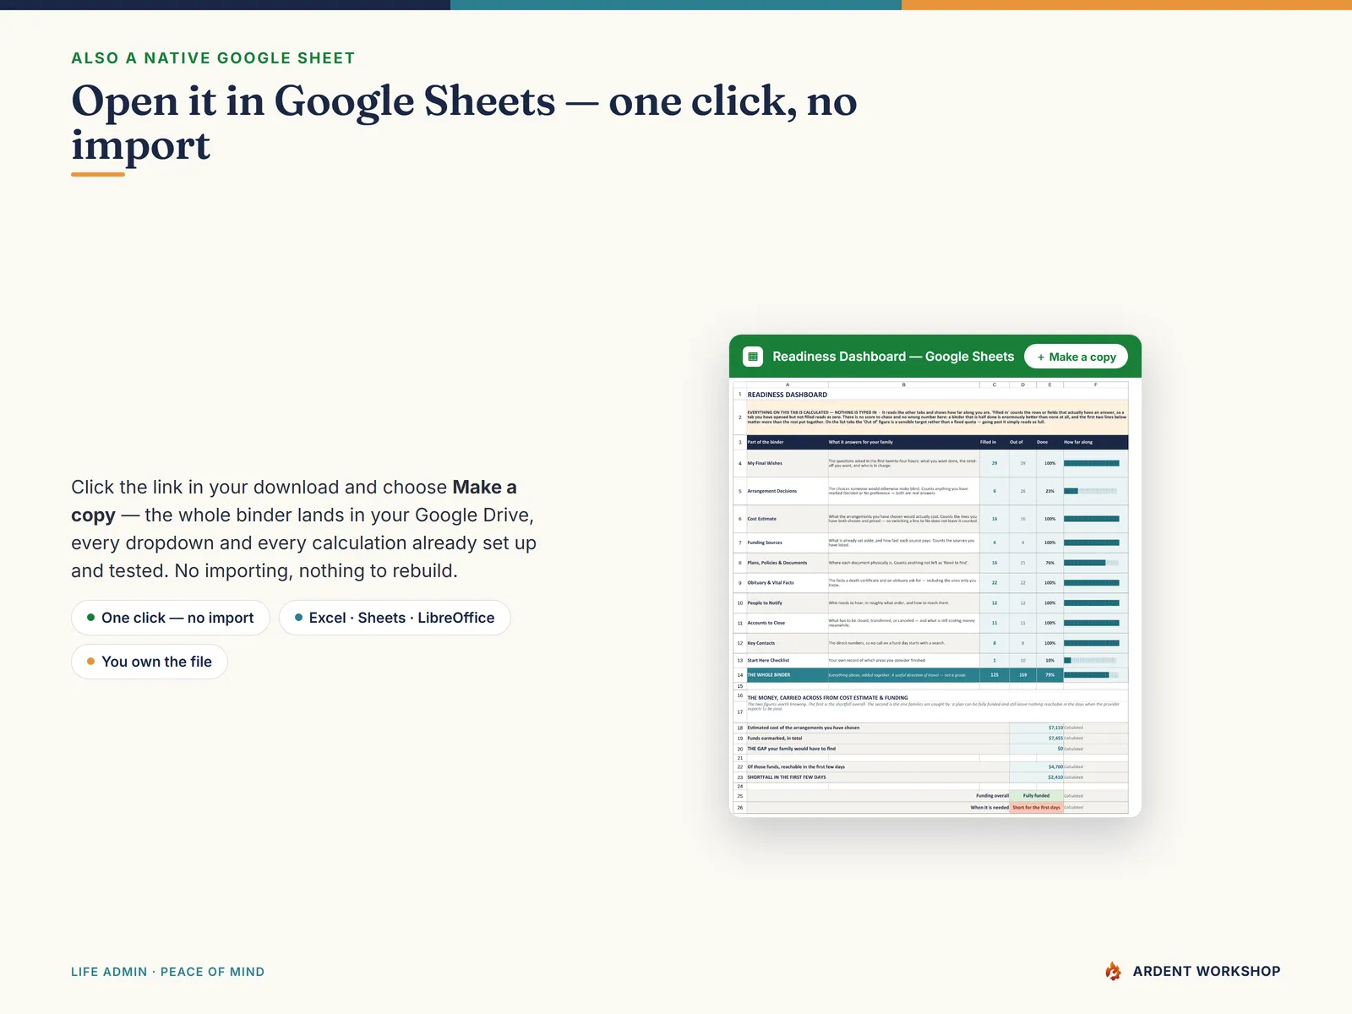Image resolution: width=1352 pixels, height=1014 pixels.
Task: Click the row 14 number header
Action: tap(739, 675)
